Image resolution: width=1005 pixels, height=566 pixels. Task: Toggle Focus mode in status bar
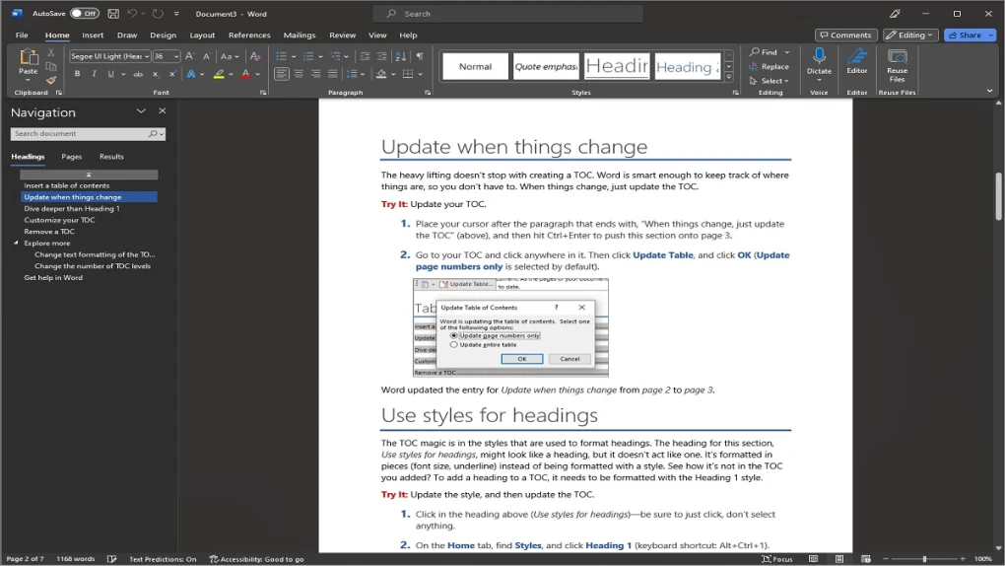(x=777, y=559)
